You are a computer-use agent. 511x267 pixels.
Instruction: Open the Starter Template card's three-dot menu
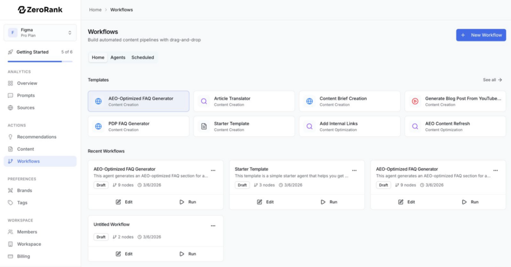(354, 170)
